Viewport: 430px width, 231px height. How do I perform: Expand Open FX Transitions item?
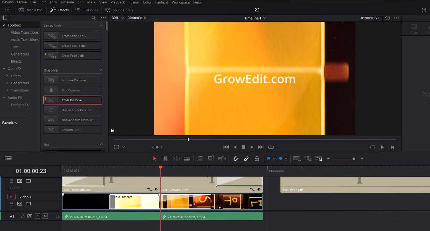(x=7, y=90)
